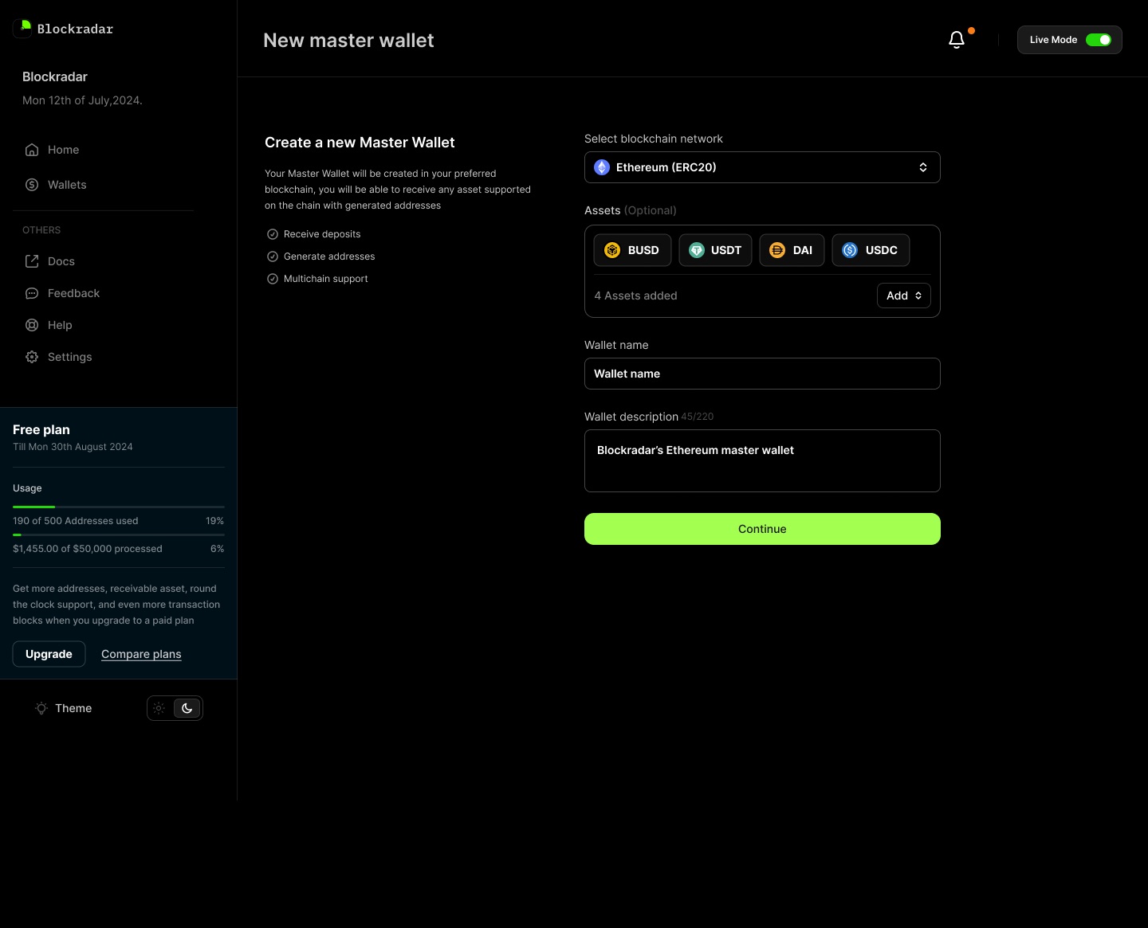Click the USDT coin icon
The image size is (1148, 928).
(x=697, y=250)
